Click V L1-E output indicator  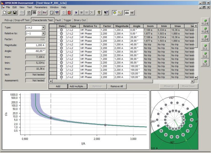[205, 22]
